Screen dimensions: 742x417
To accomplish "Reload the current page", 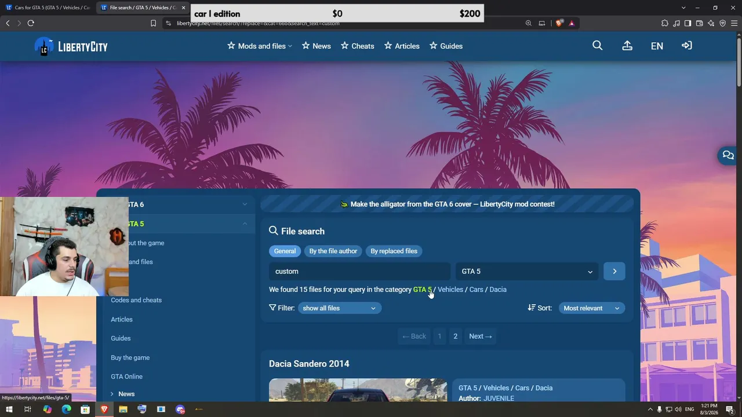I will [x=31, y=23].
